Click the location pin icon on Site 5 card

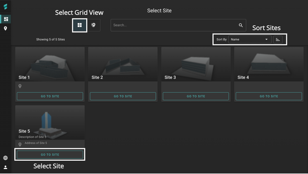tap(20, 144)
